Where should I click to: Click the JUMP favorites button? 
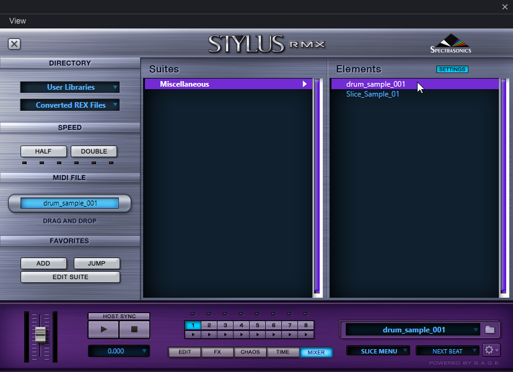click(x=97, y=263)
